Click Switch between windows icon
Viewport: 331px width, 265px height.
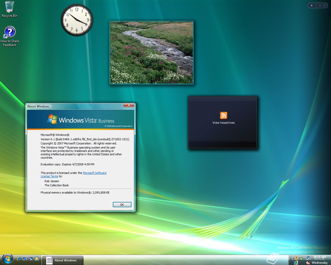point(31,258)
